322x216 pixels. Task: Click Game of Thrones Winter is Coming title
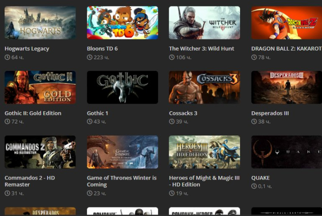tap(122, 181)
